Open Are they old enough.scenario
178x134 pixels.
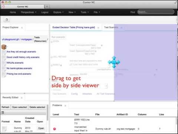pos(21,52)
